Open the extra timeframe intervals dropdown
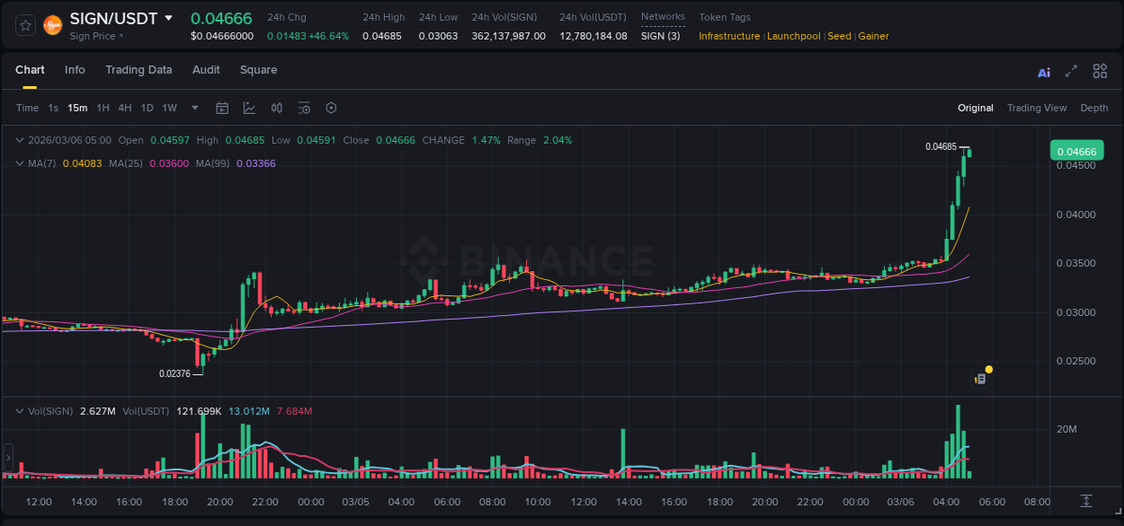 click(194, 108)
